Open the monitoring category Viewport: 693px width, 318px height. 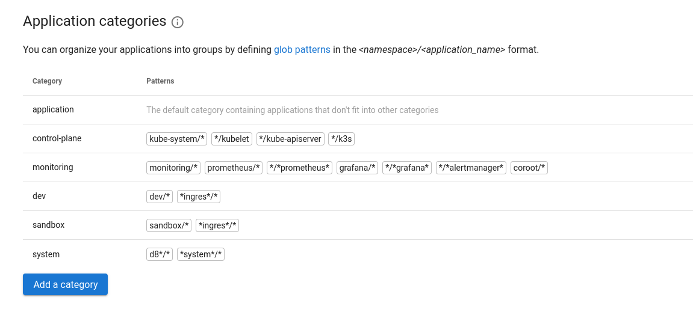[x=52, y=168]
